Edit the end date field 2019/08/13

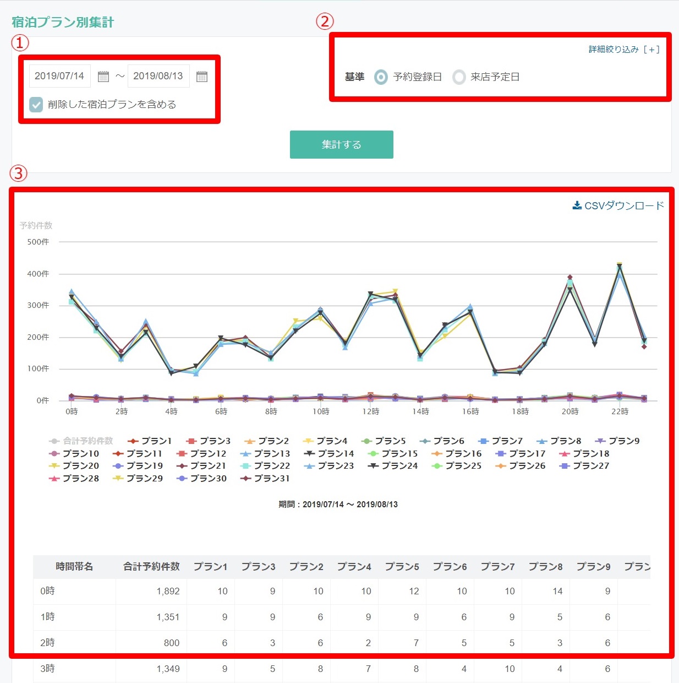point(158,76)
